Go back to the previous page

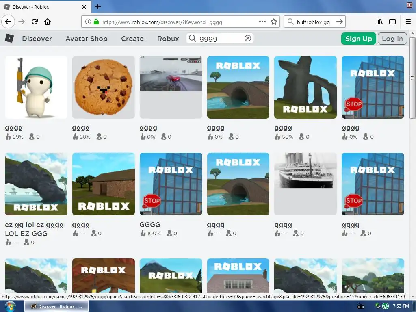coord(8,22)
